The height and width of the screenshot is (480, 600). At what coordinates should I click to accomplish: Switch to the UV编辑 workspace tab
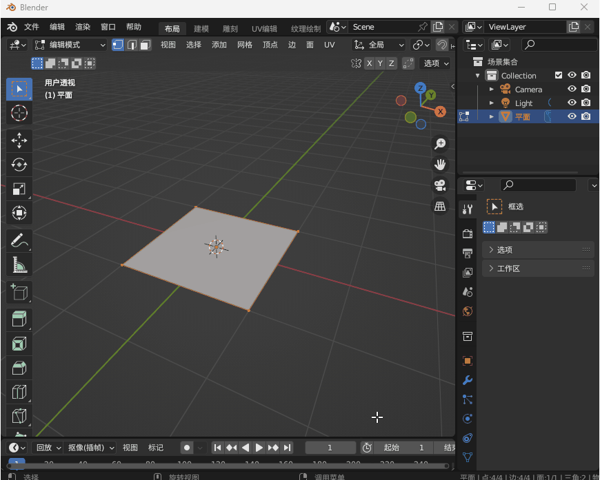[x=264, y=29]
